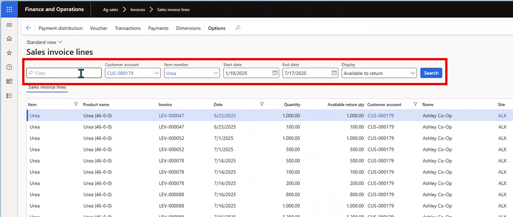513x217 pixels.
Task: Open invoice LEV-000047 link in selected row
Action: 172,116
